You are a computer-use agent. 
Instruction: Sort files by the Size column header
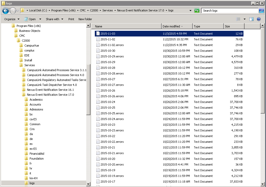pyautogui.click(x=233, y=26)
